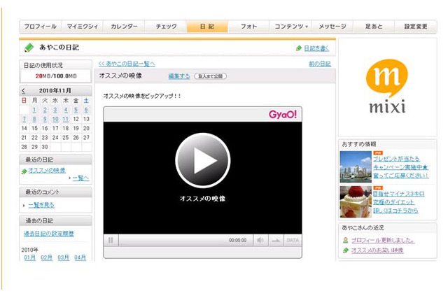
Task: Select November 5 in the calendar
Action: (x=76, y=110)
